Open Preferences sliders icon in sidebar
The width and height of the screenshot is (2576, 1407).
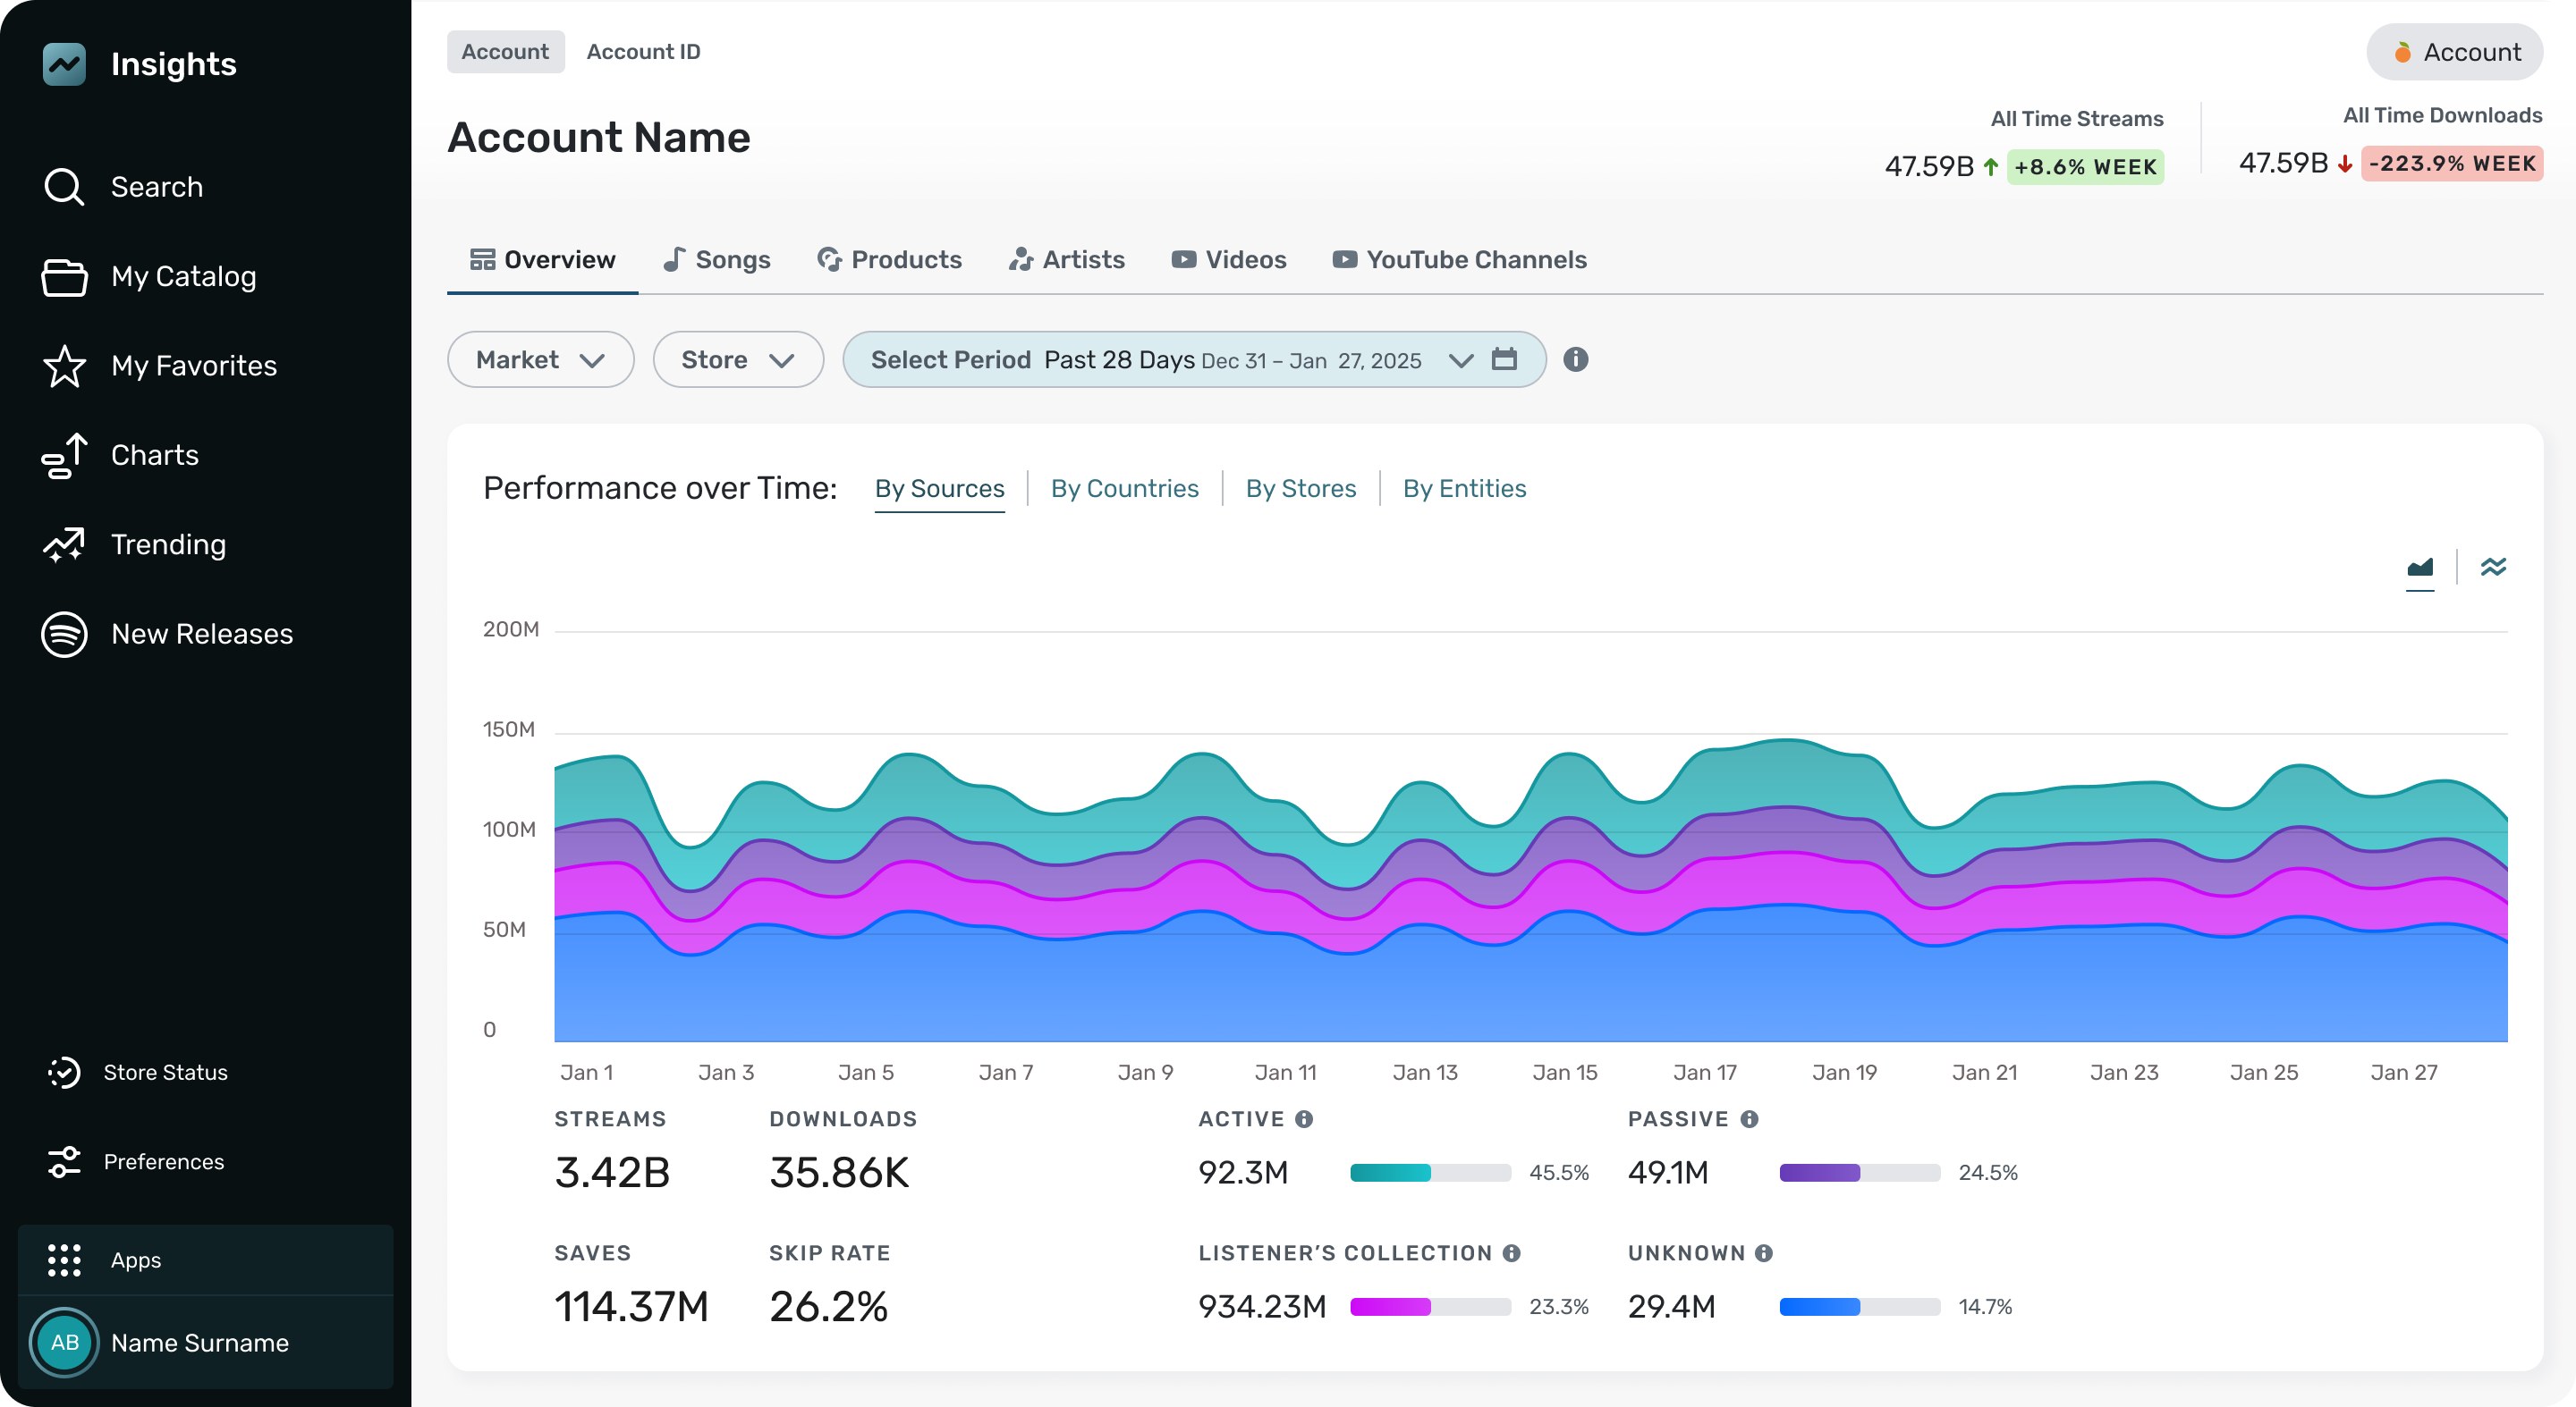64,1161
